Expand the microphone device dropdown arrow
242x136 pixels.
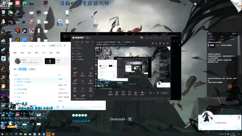(x=138, y=93)
